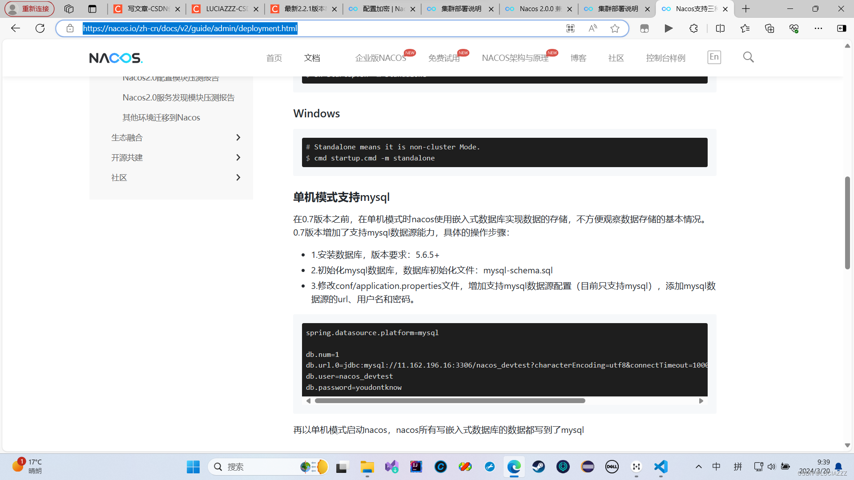Click the code block left scroll arrow

(308, 401)
